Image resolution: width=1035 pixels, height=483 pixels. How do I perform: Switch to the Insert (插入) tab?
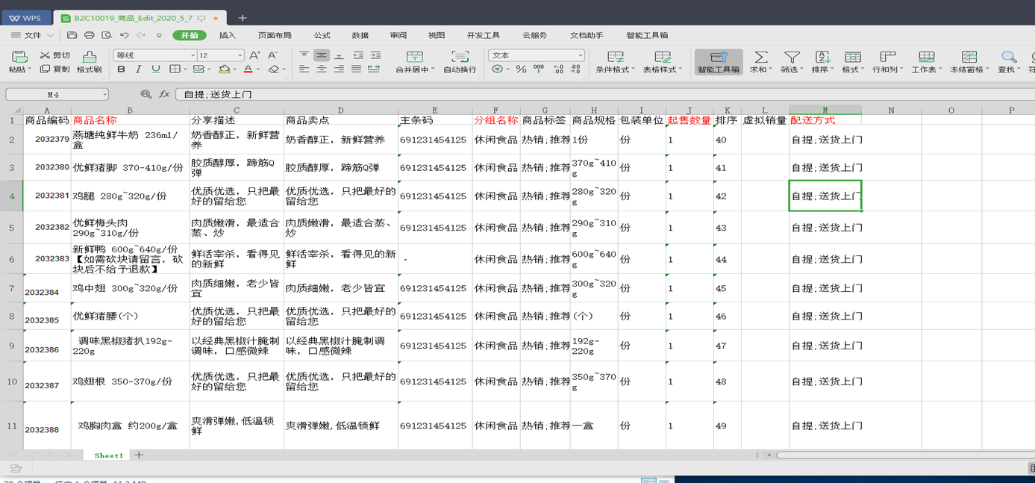(228, 35)
